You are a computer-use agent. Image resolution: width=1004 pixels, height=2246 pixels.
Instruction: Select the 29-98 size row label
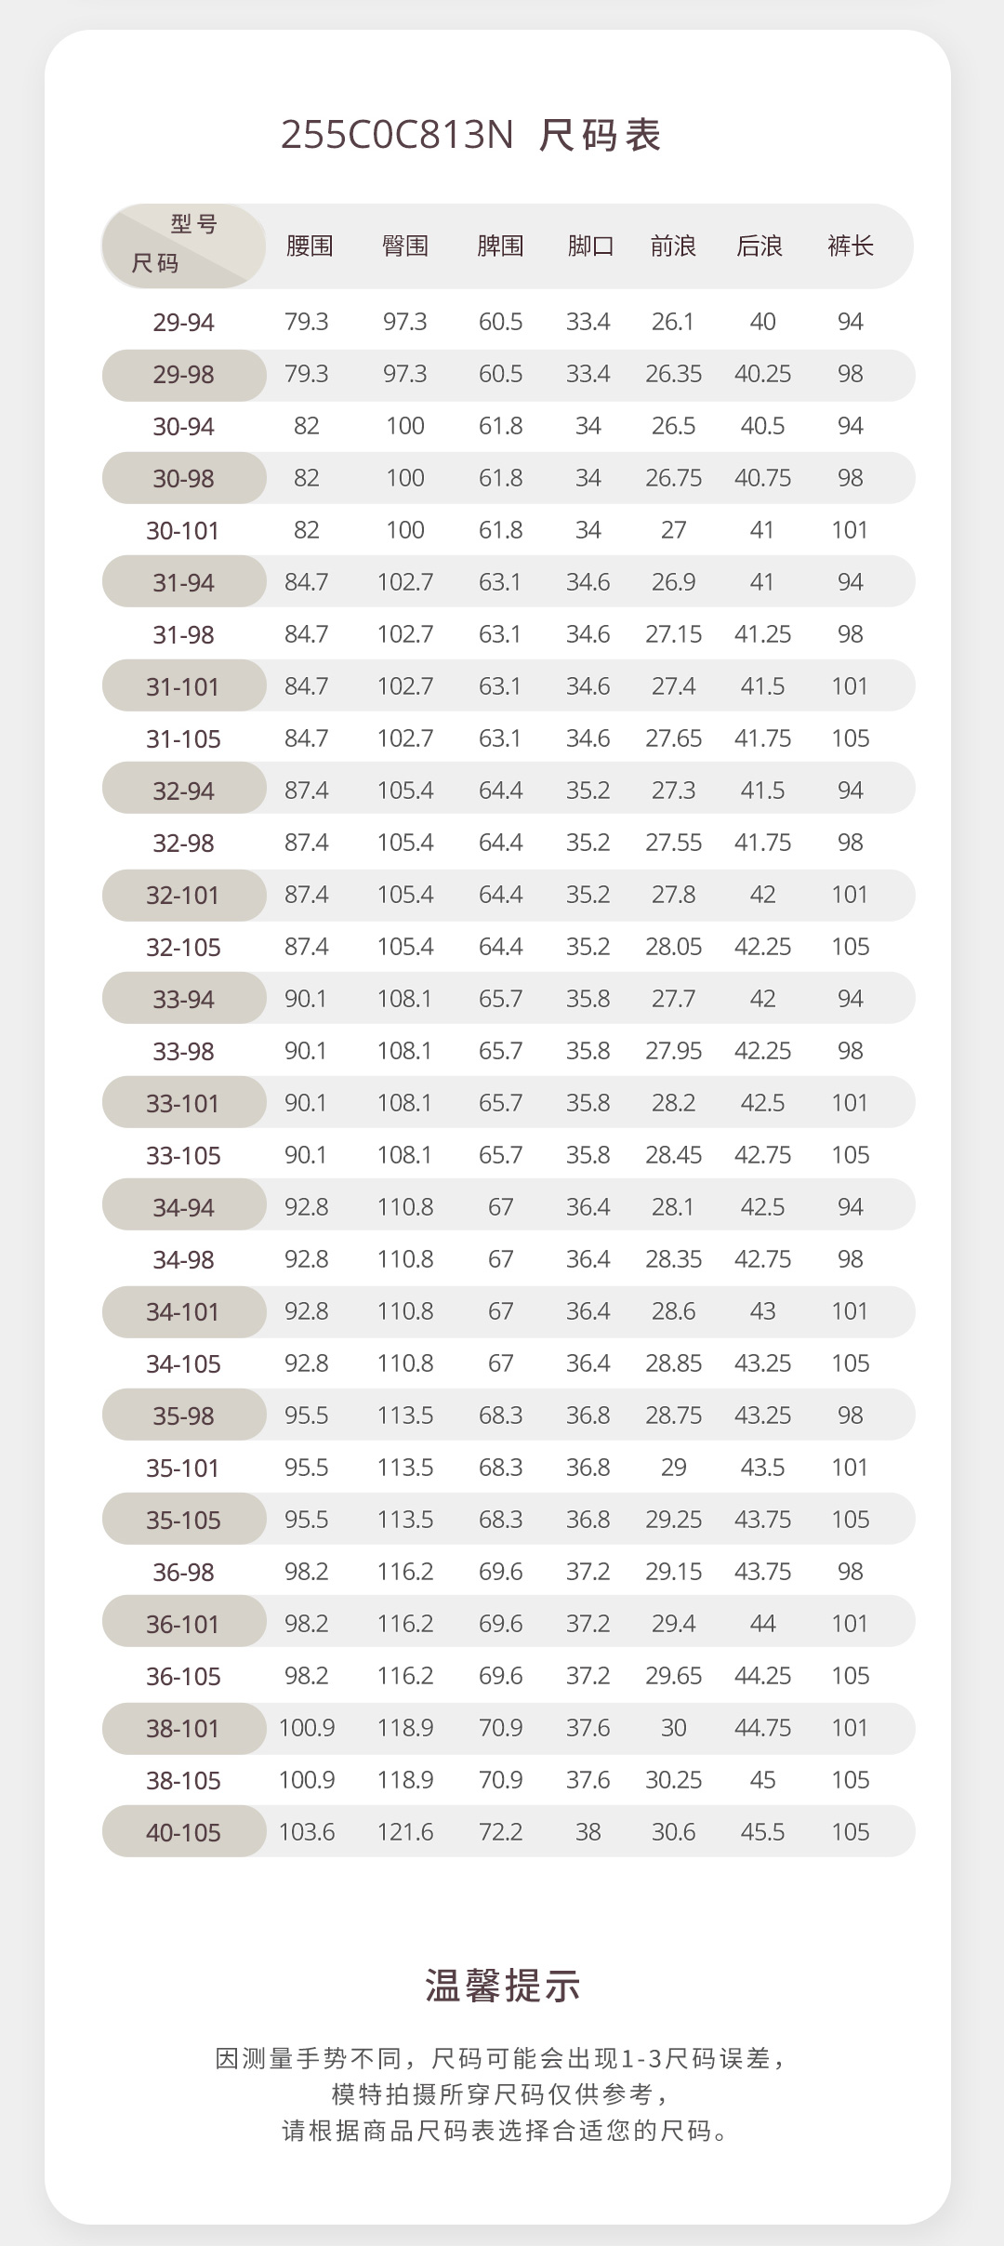(184, 375)
